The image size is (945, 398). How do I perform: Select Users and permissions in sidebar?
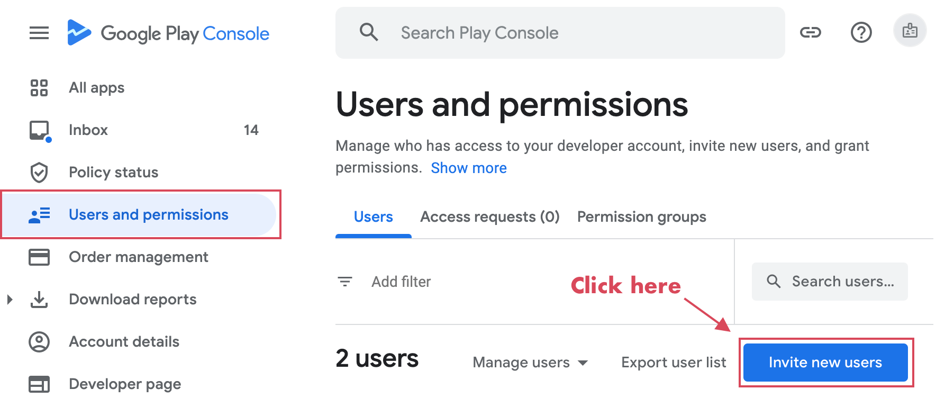148,215
